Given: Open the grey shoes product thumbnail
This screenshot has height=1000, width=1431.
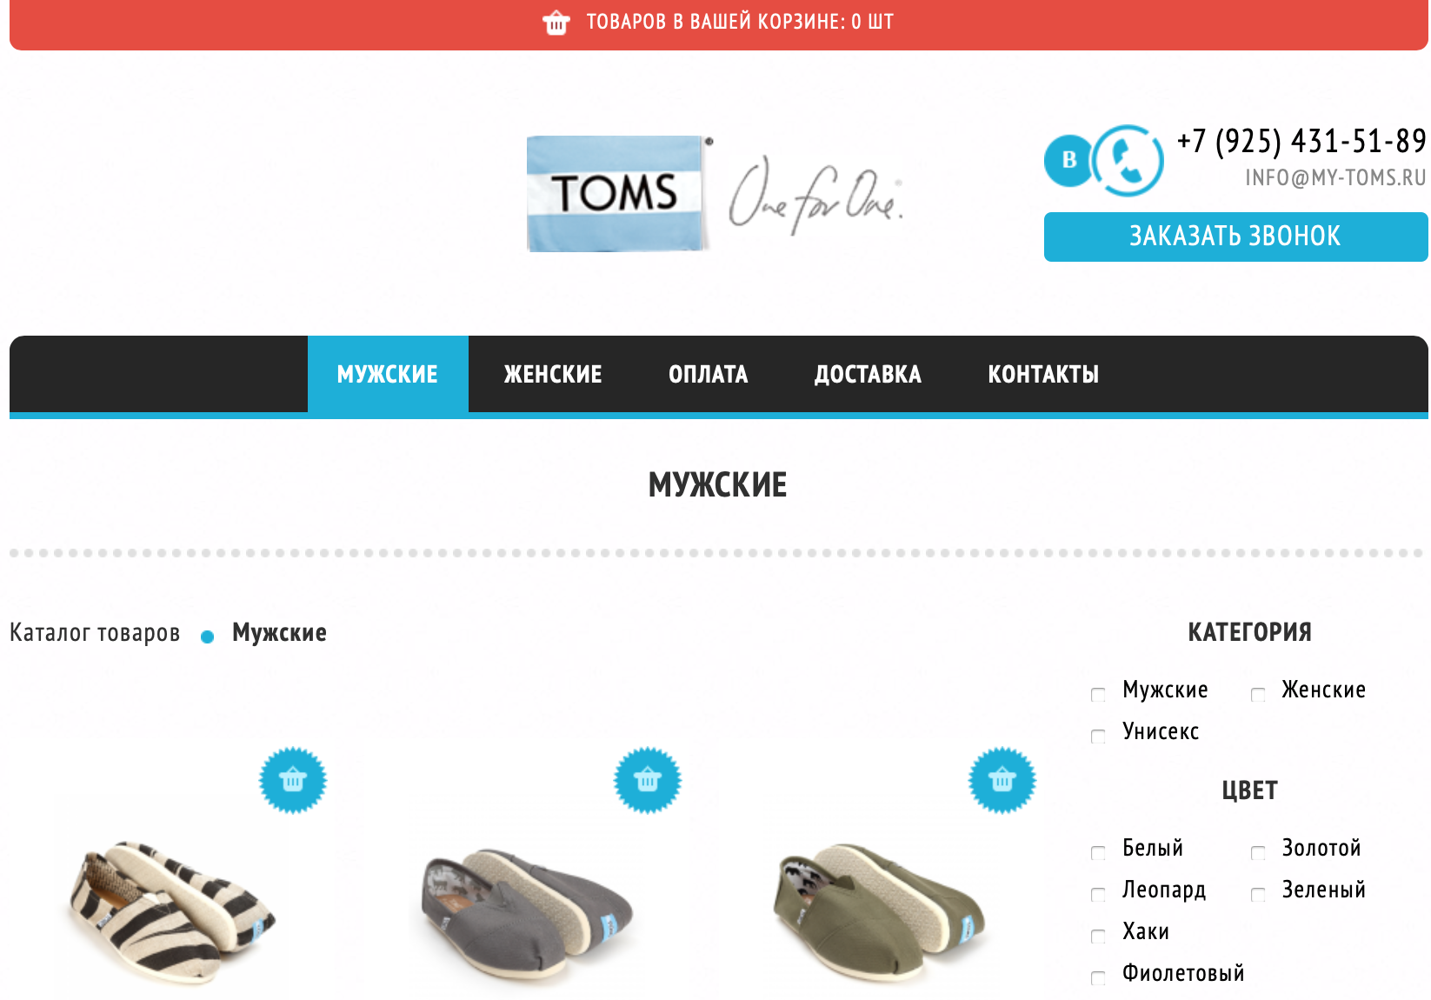Looking at the screenshot, I should (527, 909).
